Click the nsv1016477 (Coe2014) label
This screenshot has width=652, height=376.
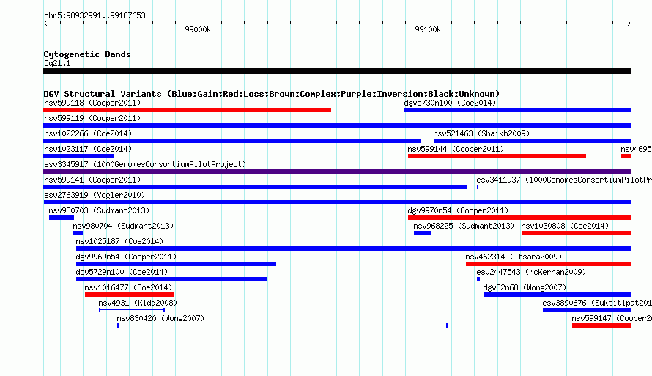(128, 287)
